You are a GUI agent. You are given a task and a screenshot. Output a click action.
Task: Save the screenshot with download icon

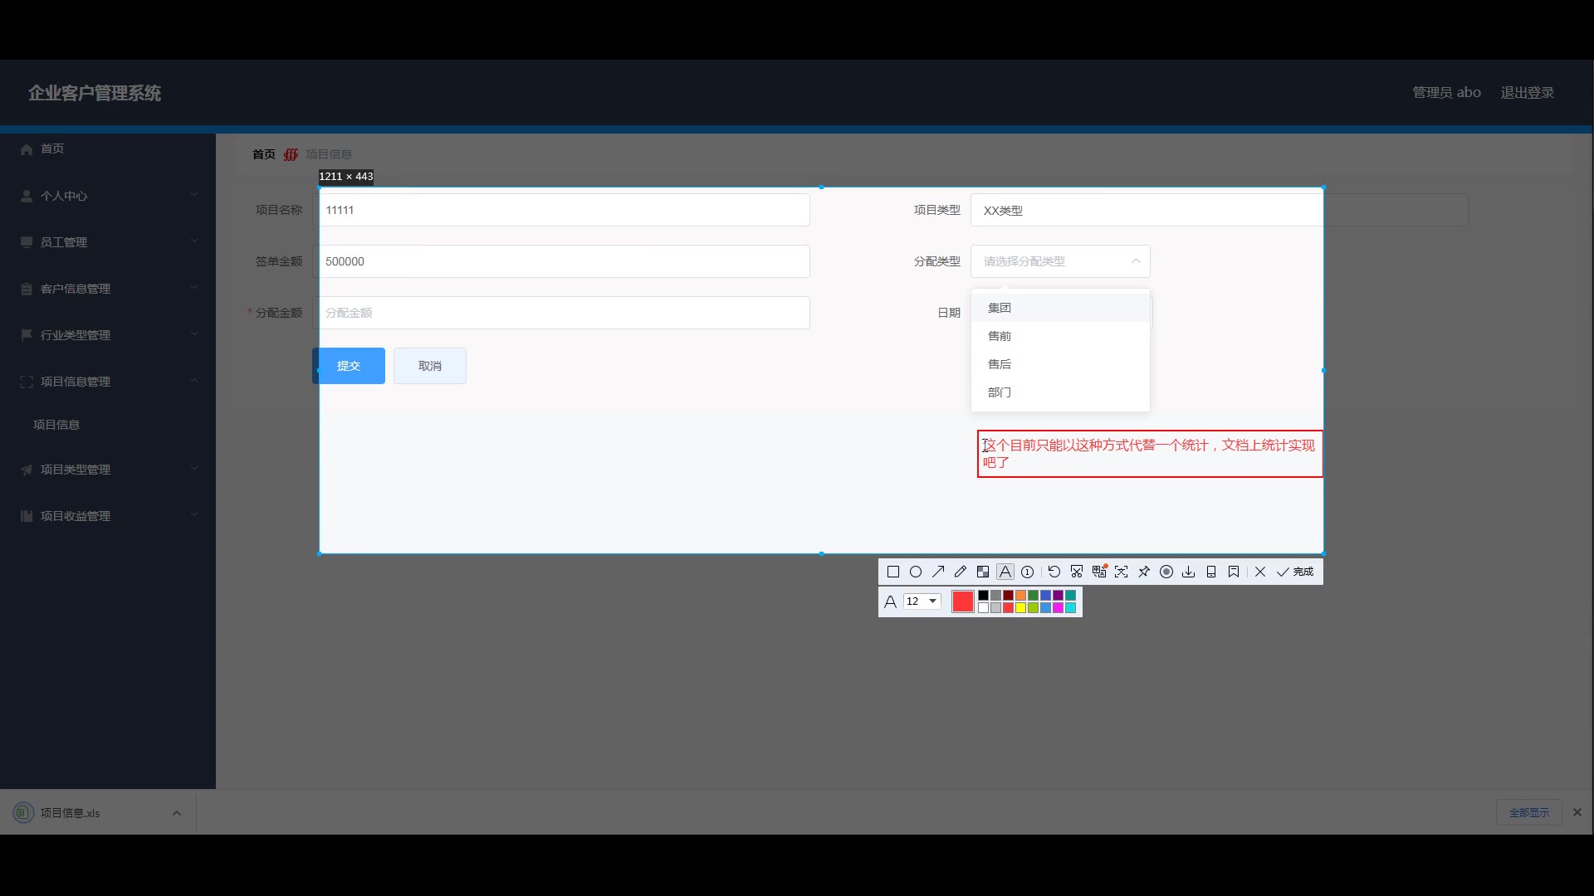pos(1189,572)
